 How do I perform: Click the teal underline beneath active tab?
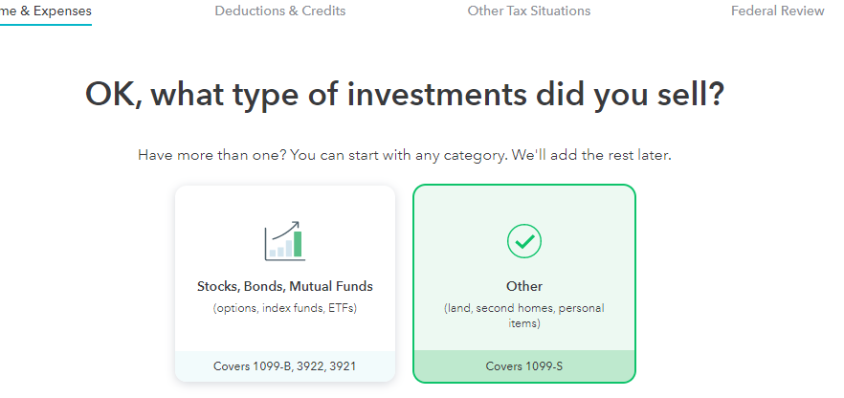pyautogui.click(x=46, y=25)
